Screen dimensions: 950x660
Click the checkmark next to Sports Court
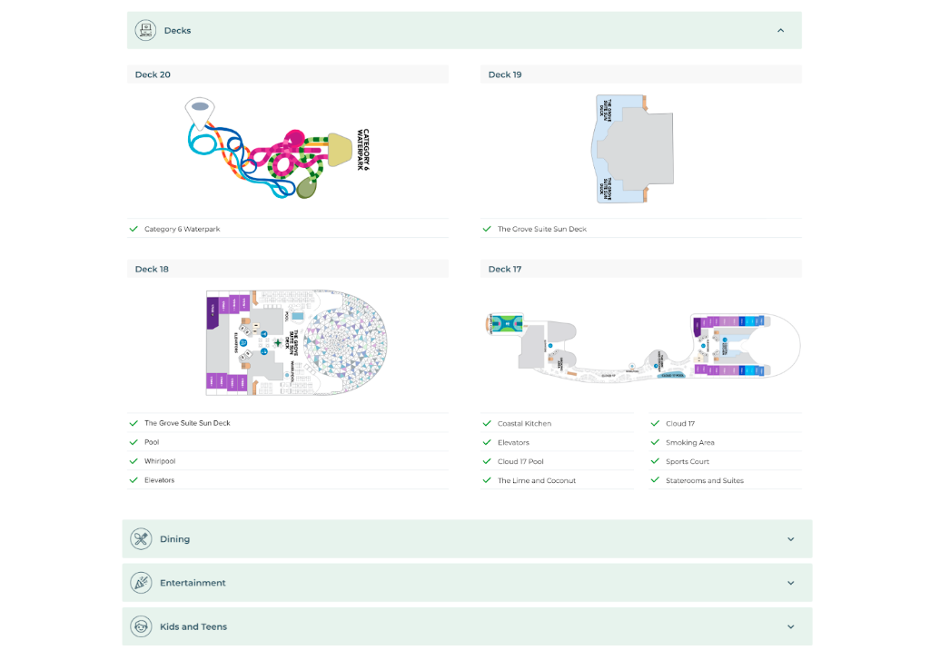pos(656,461)
